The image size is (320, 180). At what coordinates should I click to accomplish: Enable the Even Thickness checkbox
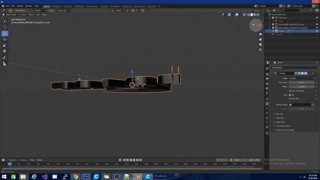[x=290, y=91]
